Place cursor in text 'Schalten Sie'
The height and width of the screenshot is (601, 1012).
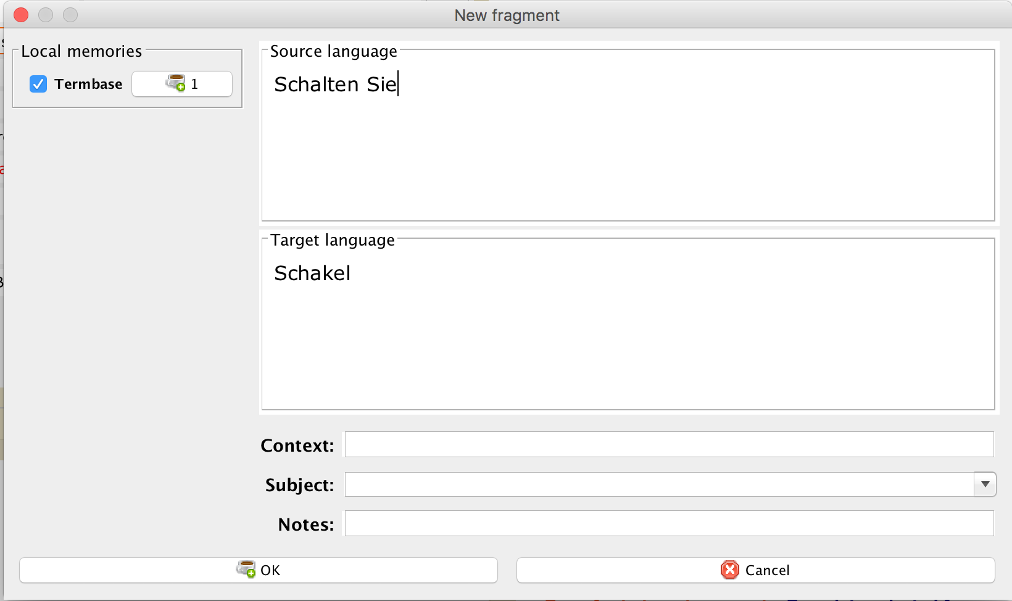click(x=335, y=85)
